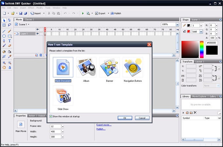Viewport: 223px width, 147px height.
Task: Select the Eyedropper tool
Action: click(10, 56)
